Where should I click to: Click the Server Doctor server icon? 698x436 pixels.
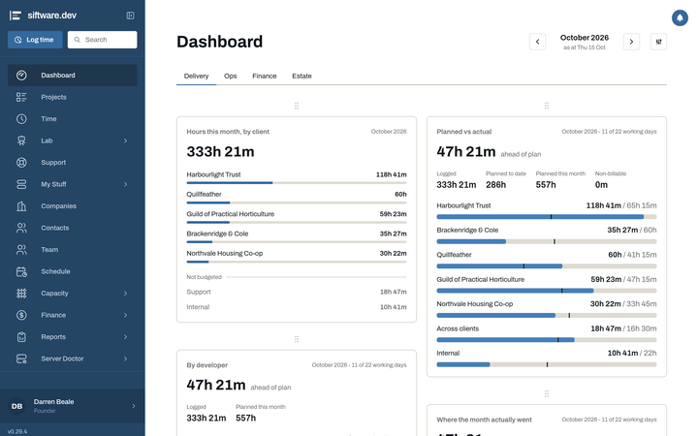pyautogui.click(x=21, y=358)
